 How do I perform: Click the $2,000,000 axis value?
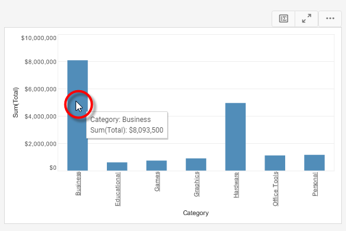point(40,144)
